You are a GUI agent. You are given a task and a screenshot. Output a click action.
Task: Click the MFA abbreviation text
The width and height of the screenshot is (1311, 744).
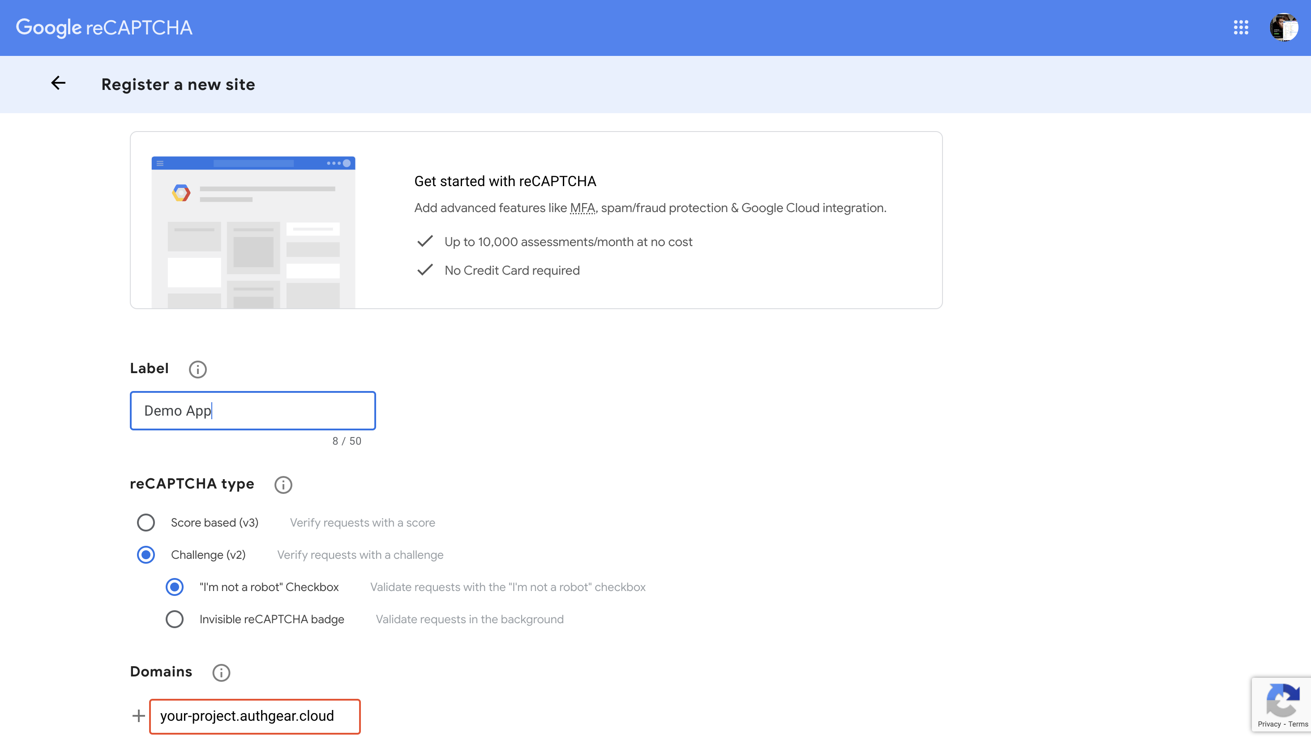coord(583,208)
